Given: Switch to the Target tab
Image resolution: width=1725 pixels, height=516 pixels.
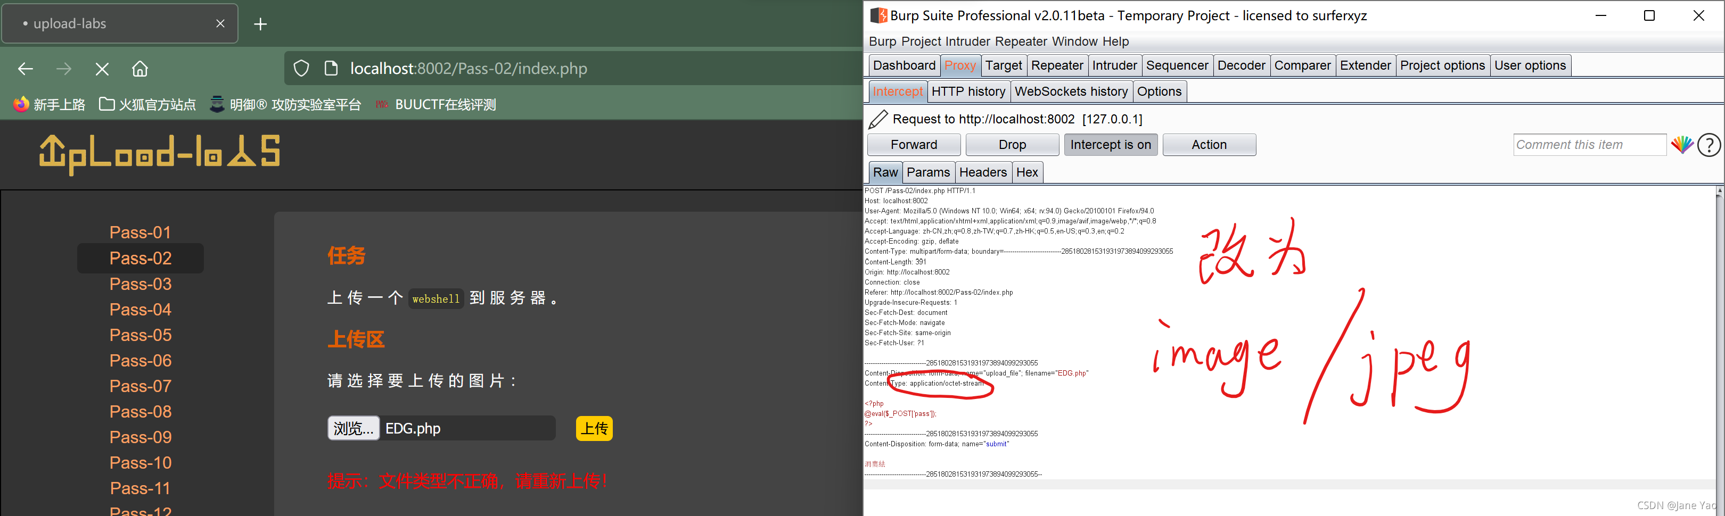Looking at the screenshot, I should tap(1003, 65).
